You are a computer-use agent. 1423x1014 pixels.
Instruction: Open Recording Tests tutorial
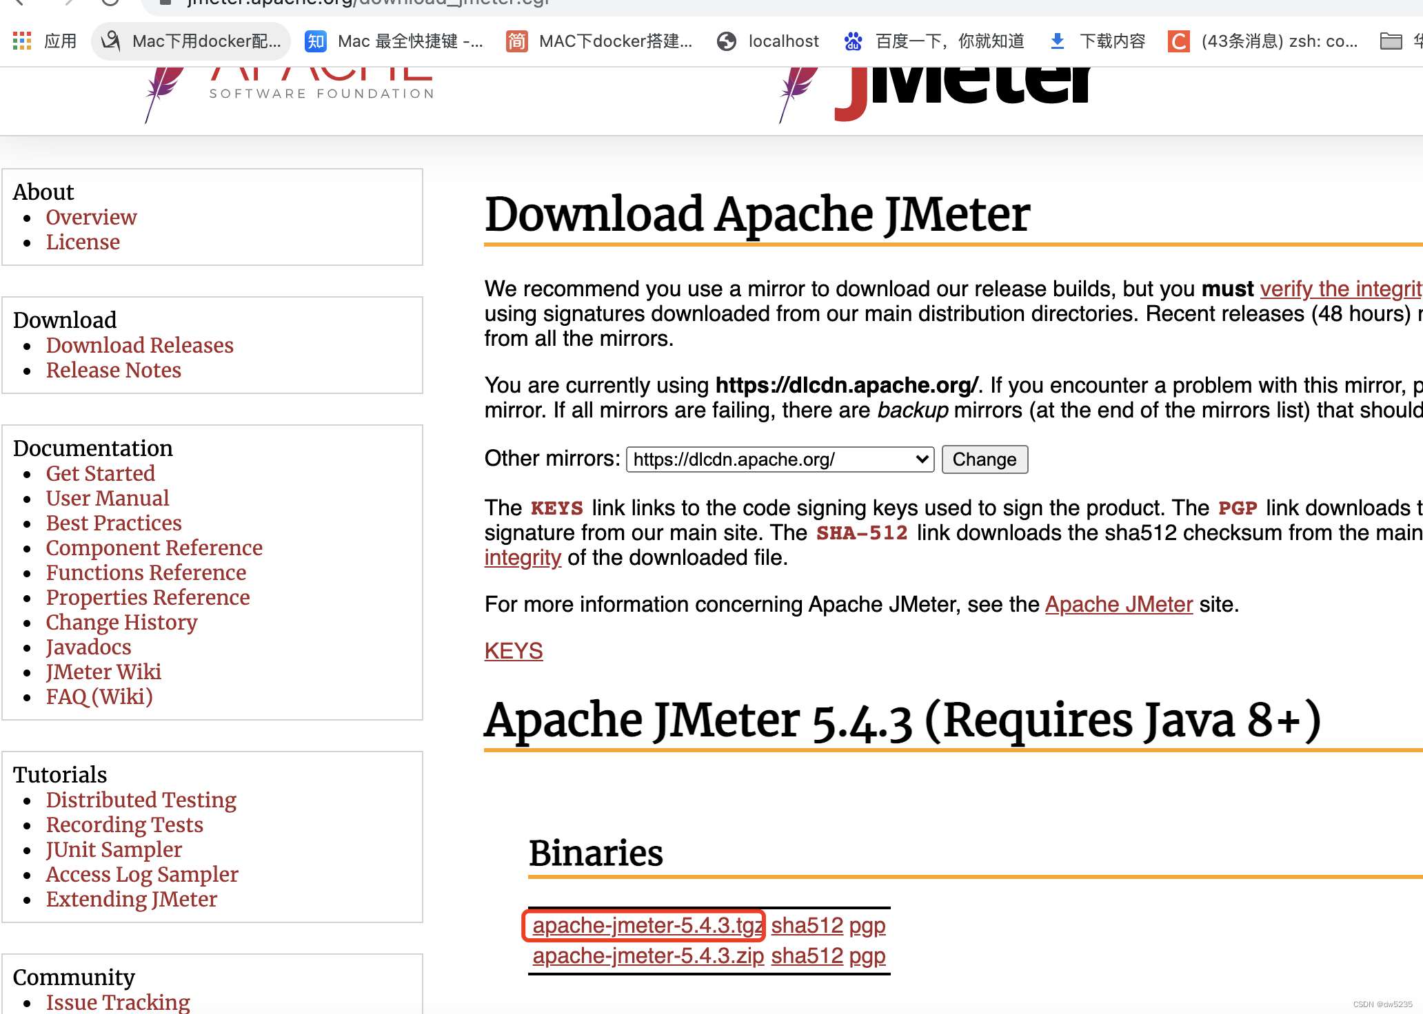coord(125,825)
